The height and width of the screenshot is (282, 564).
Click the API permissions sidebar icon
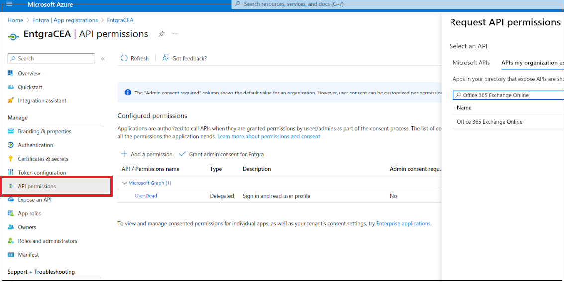pos(11,186)
